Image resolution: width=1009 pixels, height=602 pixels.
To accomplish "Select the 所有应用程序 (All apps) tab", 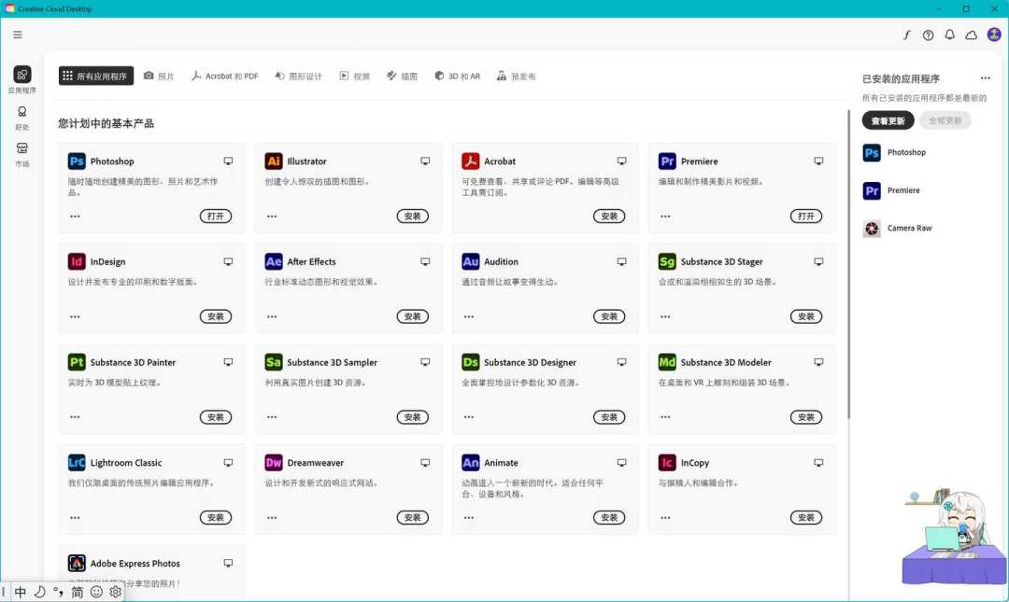I will (x=96, y=76).
